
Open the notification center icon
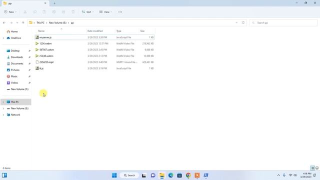314,175
